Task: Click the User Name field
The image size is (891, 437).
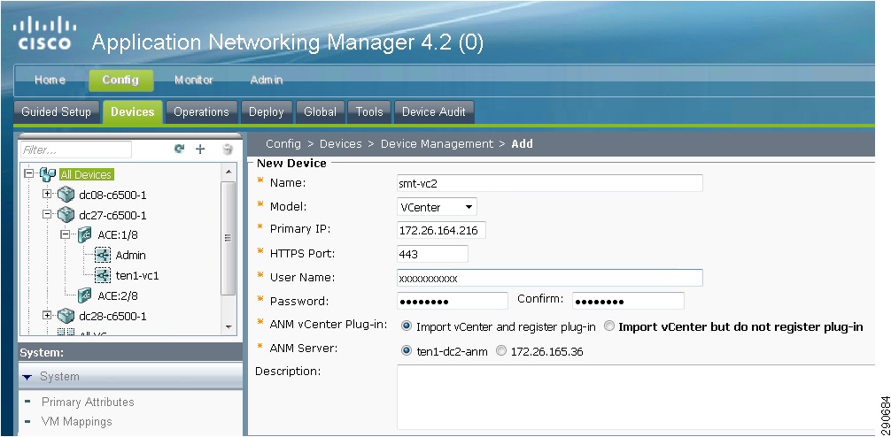Action: pyautogui.click(x=549, y=278)
